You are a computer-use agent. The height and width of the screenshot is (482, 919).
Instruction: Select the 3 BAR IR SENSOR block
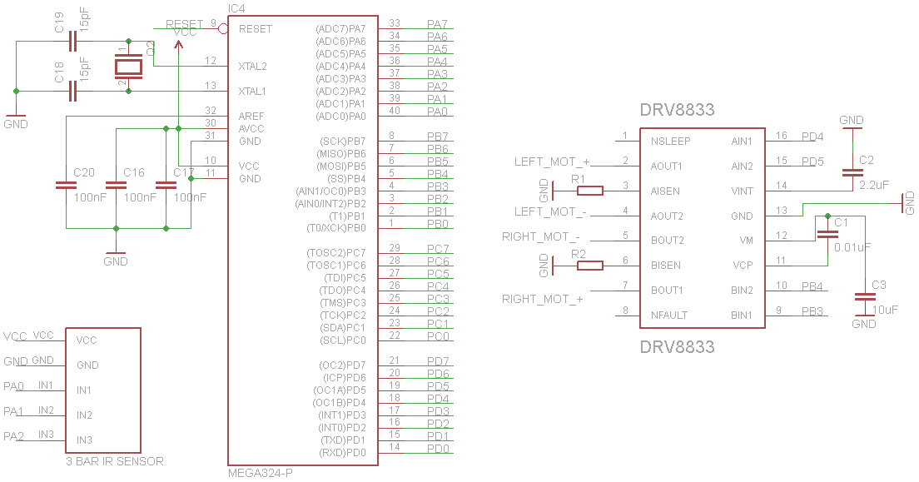tap(103, 390)
